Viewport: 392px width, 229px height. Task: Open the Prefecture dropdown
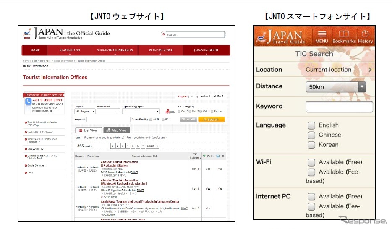click(x=109, y=112)
